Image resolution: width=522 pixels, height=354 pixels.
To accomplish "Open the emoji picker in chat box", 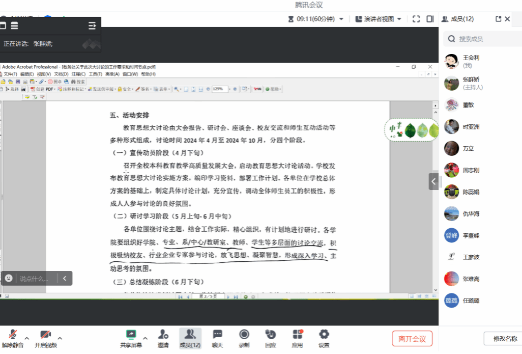I will (9, 278).
